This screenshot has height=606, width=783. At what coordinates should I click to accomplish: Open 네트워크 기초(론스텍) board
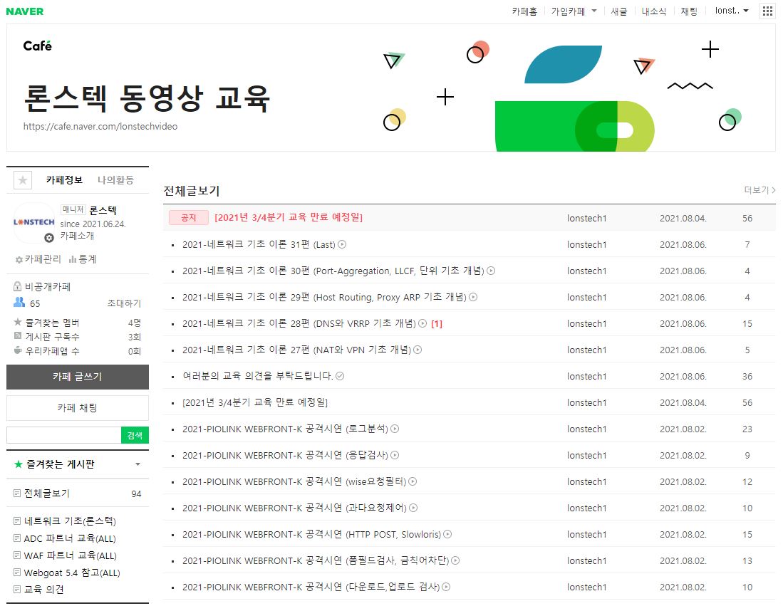[x=70, y=521]
